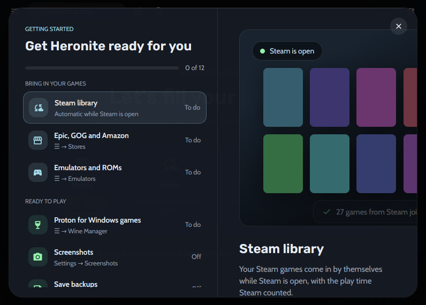Click the 'GETTING STARTED' label

49,29
